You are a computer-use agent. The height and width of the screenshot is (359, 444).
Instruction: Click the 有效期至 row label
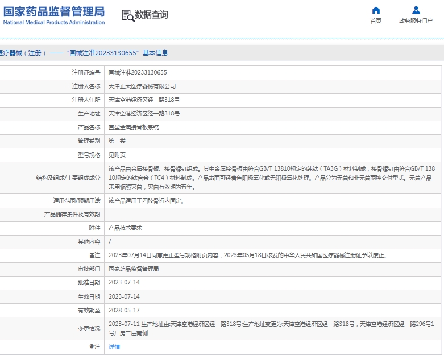89,311
